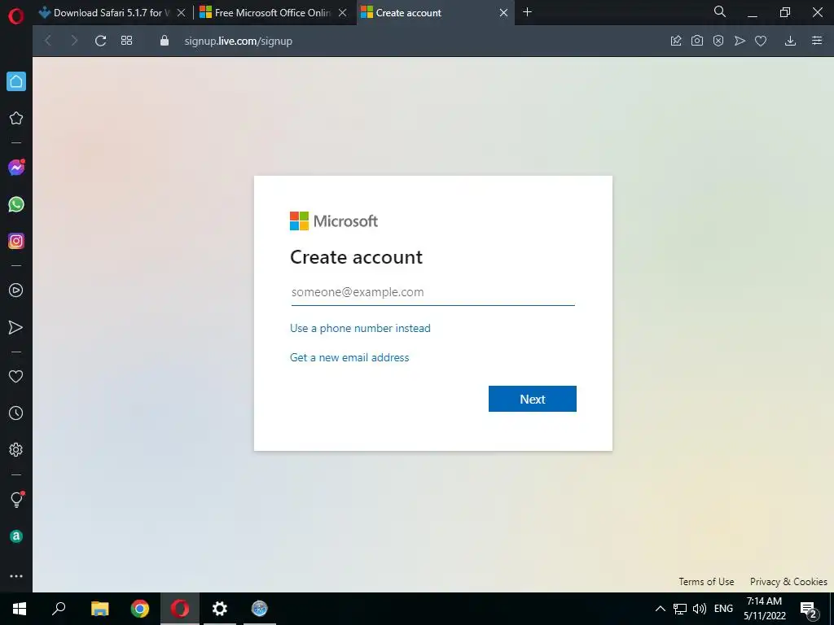Image resolution: width=834 pixels, height=625 pixels.
Task: Go forward to the next page
Action: tap(74, 41)
